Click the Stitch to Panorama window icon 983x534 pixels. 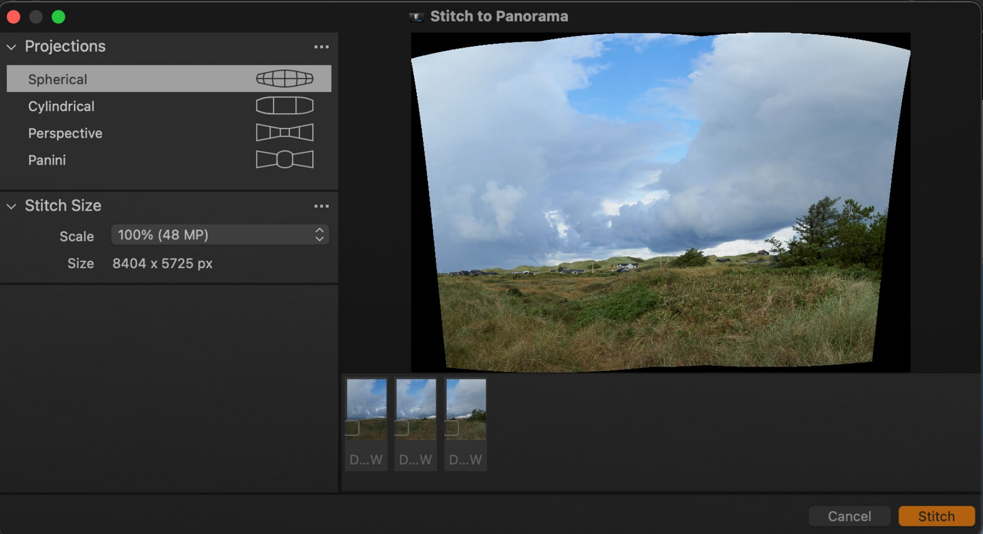coord(416,16)
